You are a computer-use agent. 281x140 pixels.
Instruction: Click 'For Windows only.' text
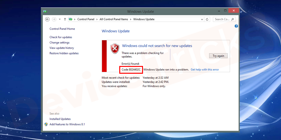coord(154,86)
